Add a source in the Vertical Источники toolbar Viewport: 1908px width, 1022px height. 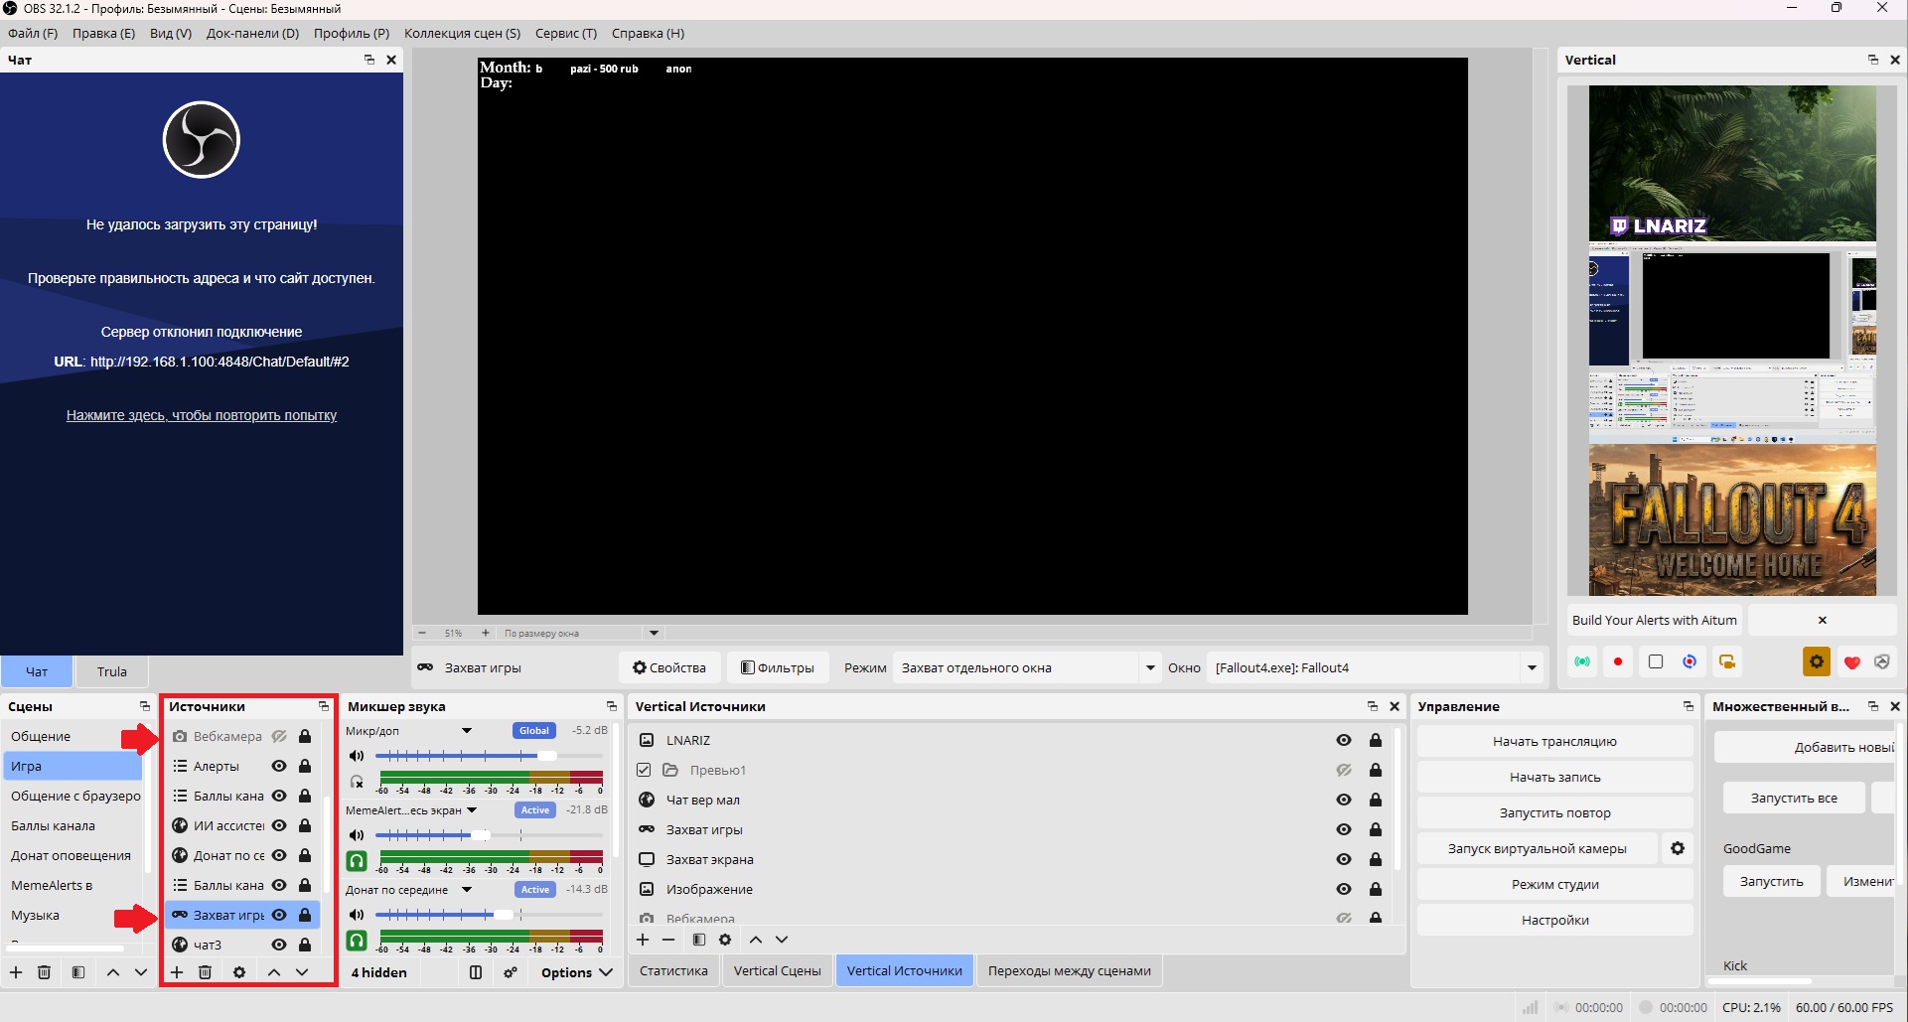tap(643, 940)
